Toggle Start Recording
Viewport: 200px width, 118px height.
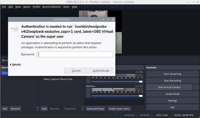172,81
